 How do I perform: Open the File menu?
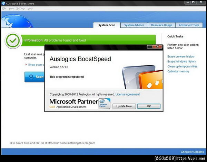coord(4,8)
